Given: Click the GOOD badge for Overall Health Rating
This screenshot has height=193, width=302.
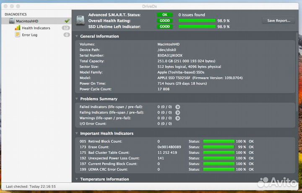Looking at the screenshot, I should click(x=165, y=21).
